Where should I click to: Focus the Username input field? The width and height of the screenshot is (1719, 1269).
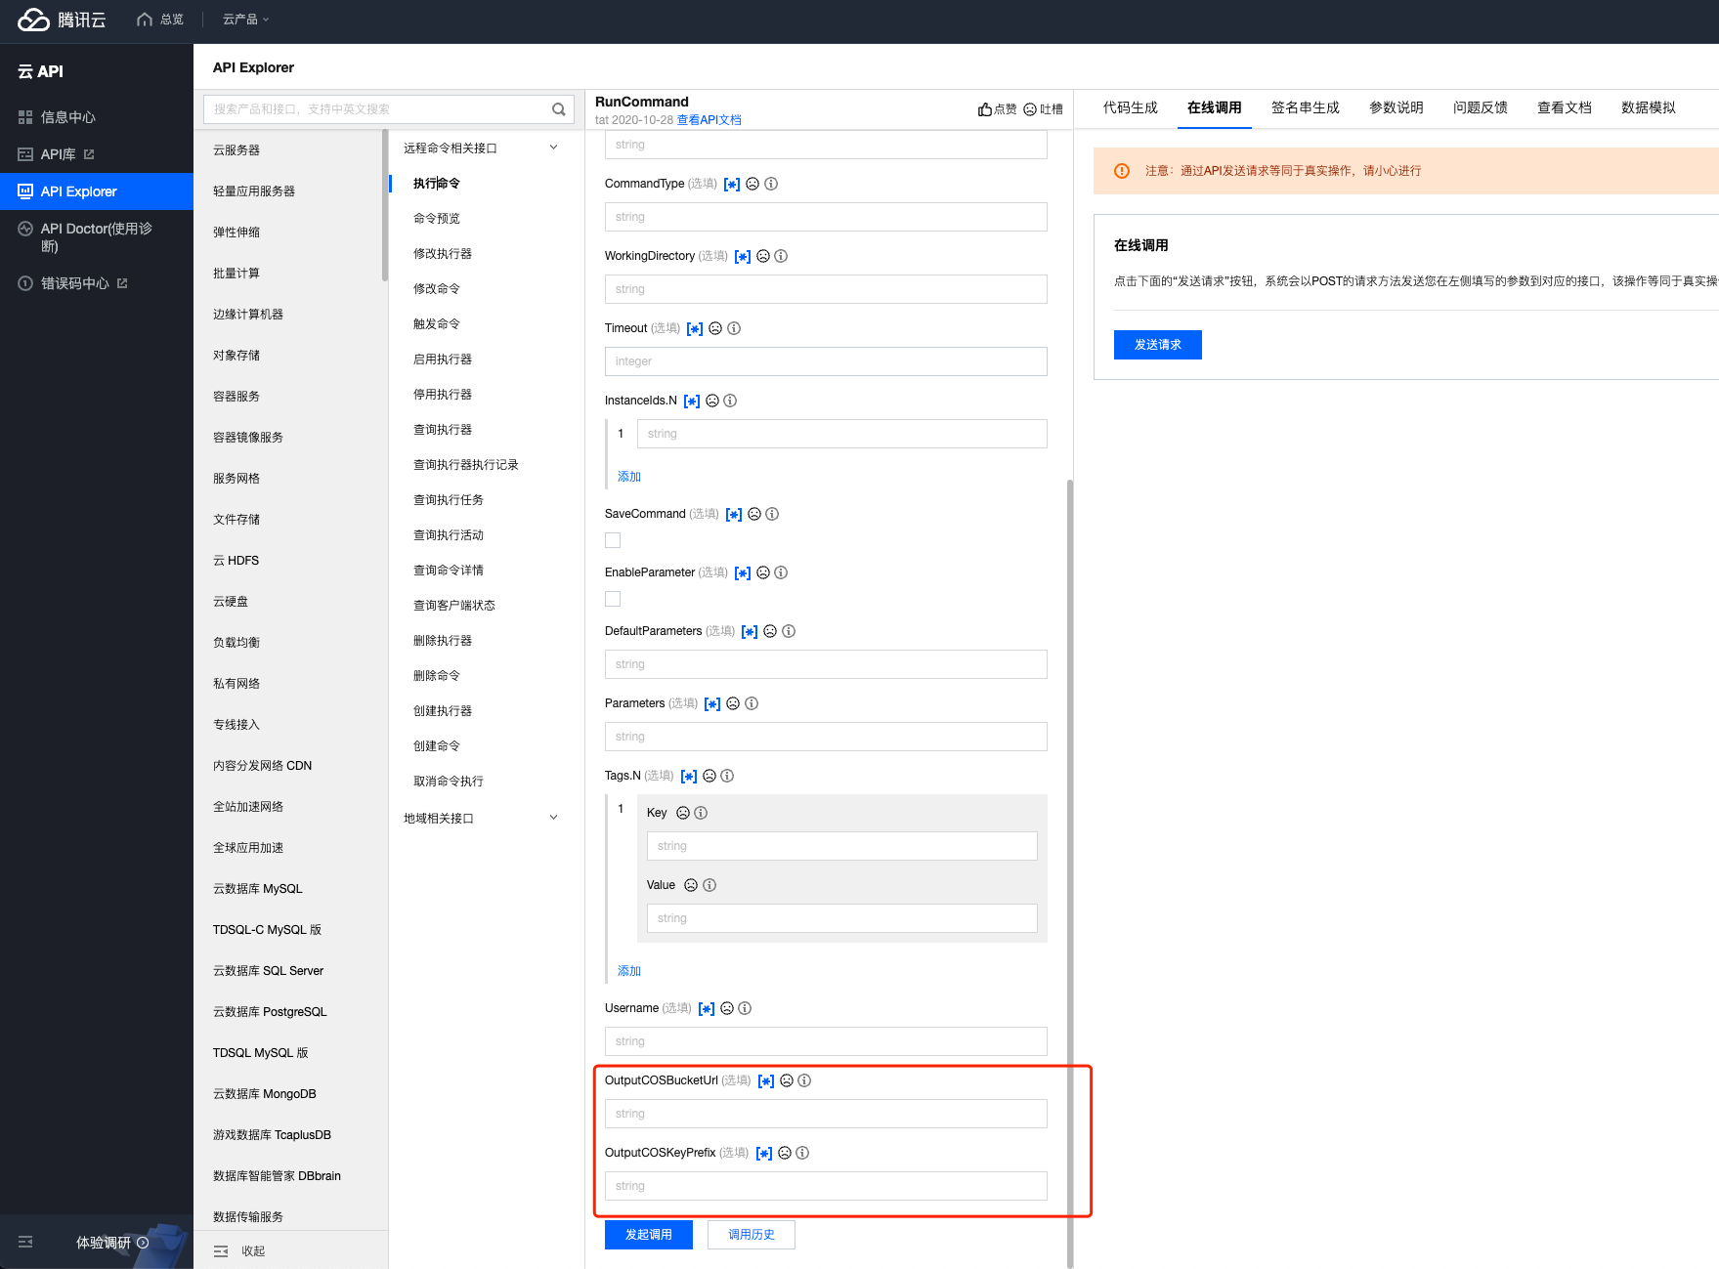tap(826, 1041)
